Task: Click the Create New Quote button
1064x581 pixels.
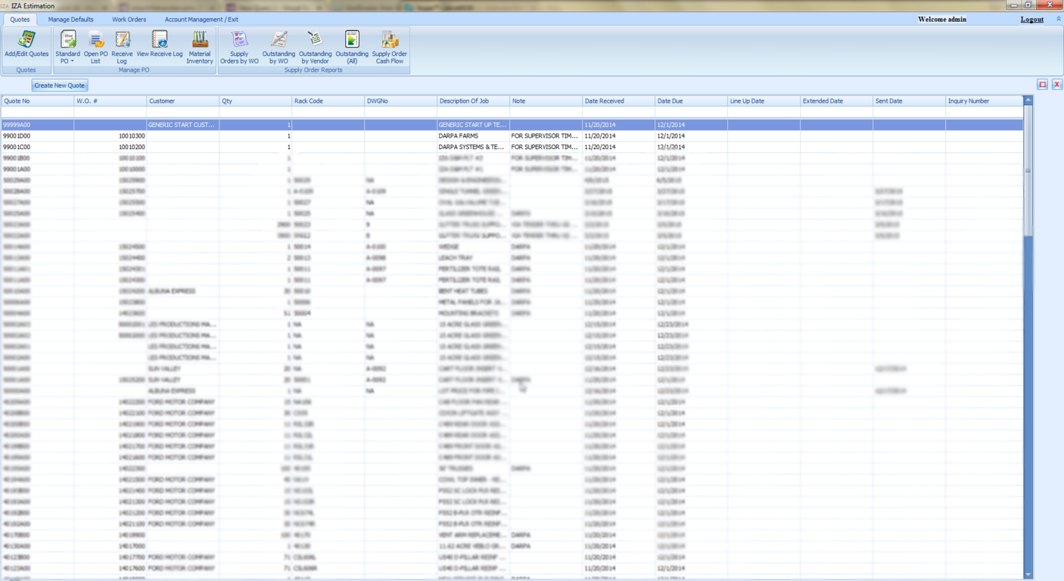Action: click(60, 85)
